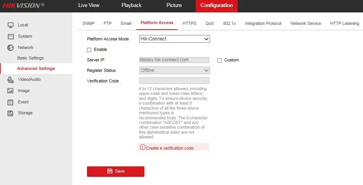The width and height of the screenshot is (363, 185).
Task: Tick the Custom server checkbox
Action: click(x=219, y=60)
